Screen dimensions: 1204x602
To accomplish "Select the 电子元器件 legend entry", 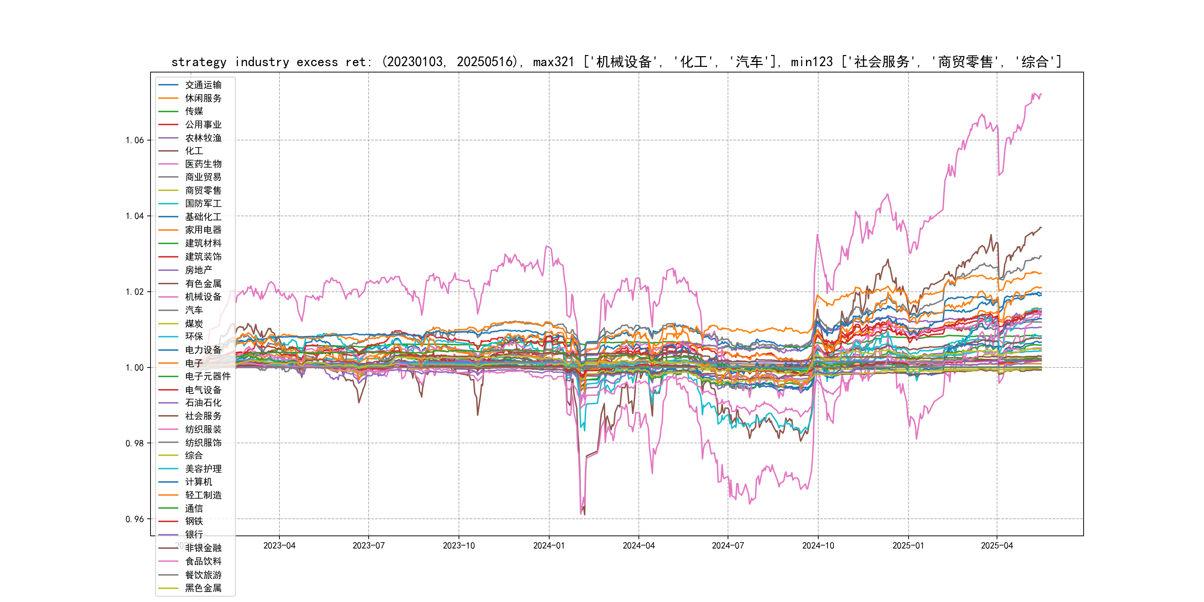I will tap(207, 376).
